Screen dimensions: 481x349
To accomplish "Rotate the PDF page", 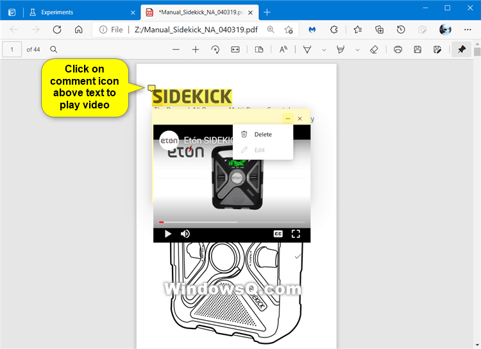I will coord(215,49).
